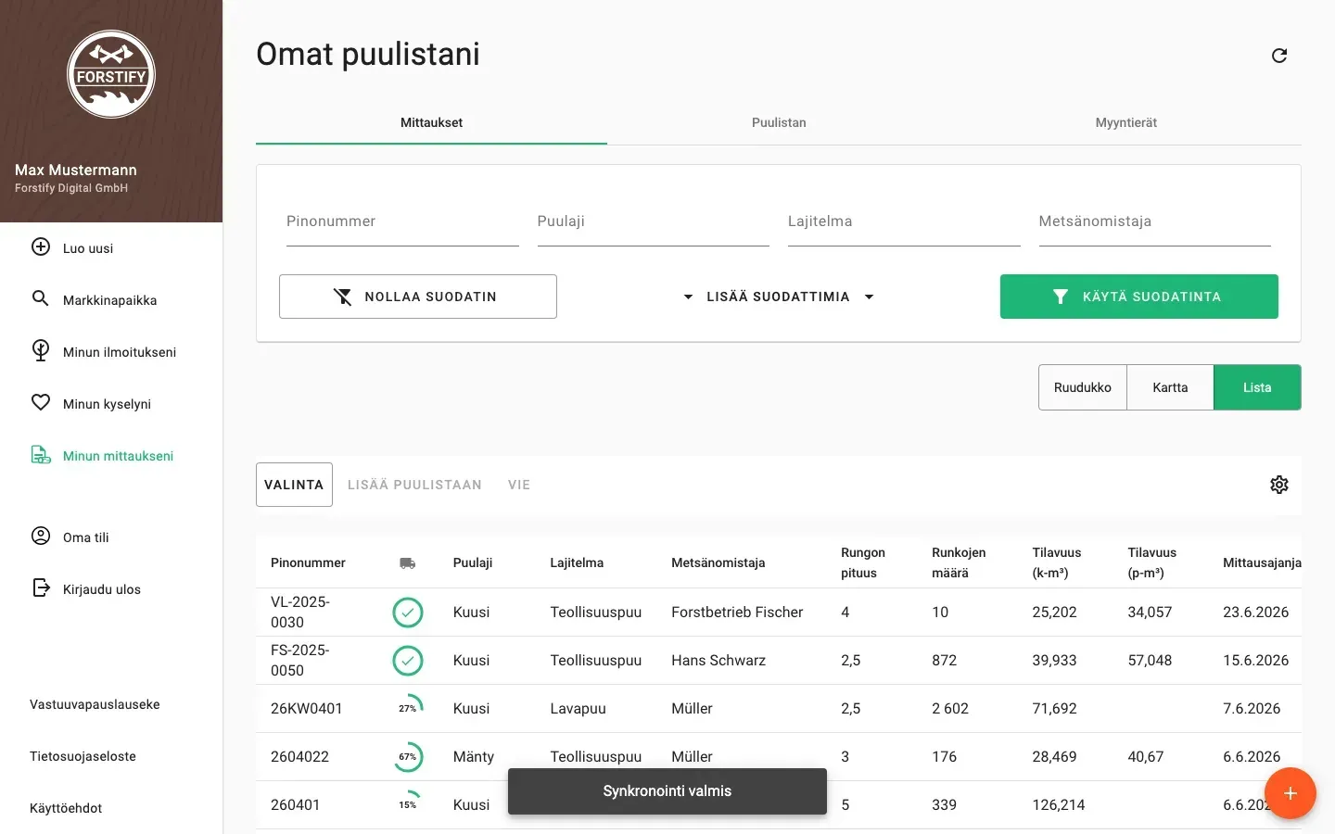The height and width of the screenshot is (834, 1335).
Task: Click the Lavapuu cell in row 26KW0401
Action: click(578, 709)
